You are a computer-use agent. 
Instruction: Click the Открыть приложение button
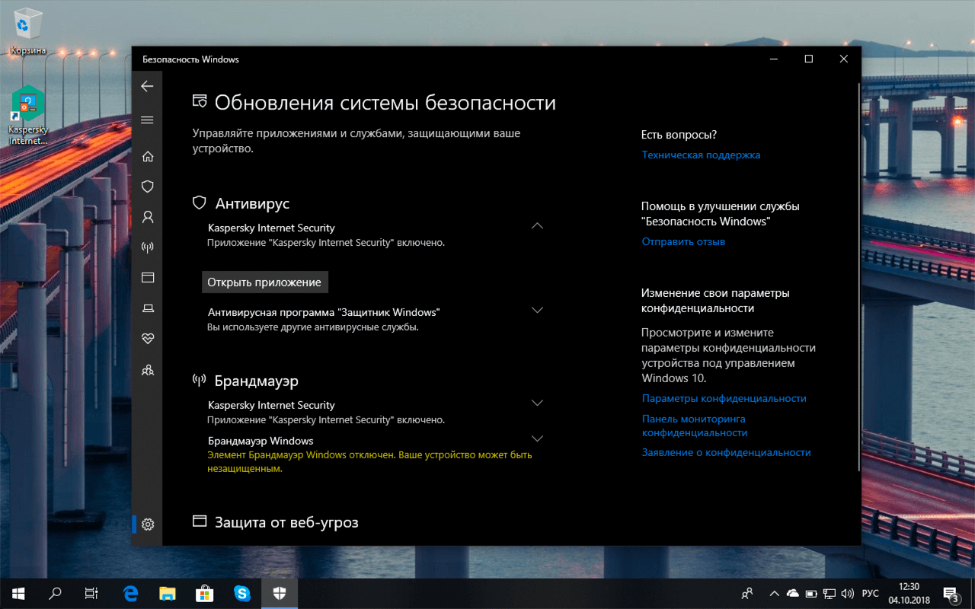(x=264, y=282)
